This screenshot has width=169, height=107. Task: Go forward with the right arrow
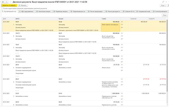6,2
